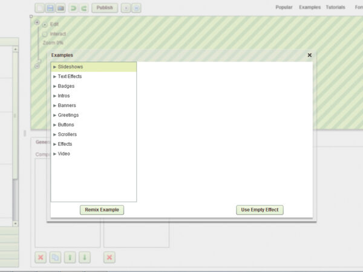
Task: Open the Tutorials menu link
Action: click(x=335, y=8)
